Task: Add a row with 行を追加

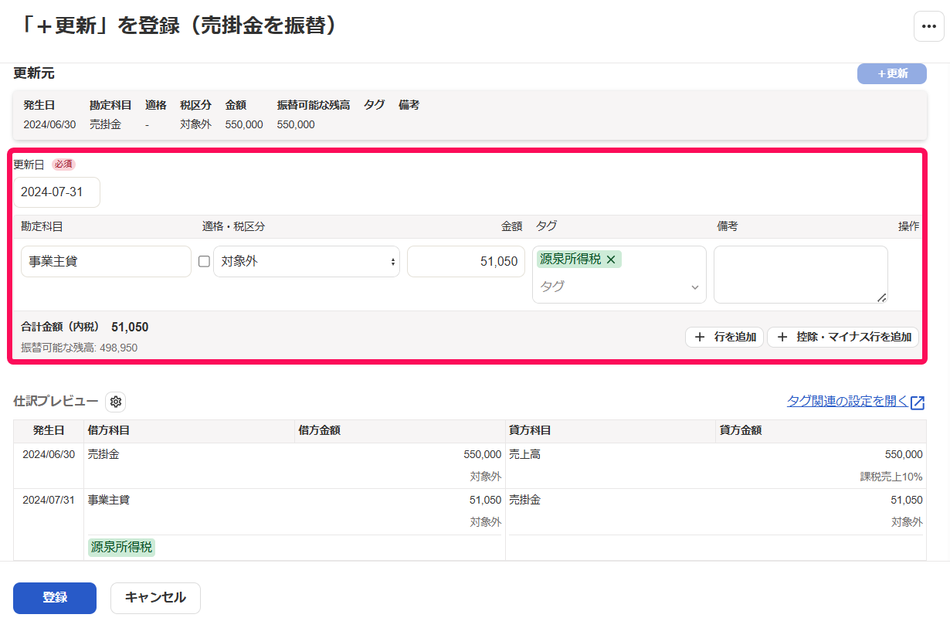Action: coord(724,337)
